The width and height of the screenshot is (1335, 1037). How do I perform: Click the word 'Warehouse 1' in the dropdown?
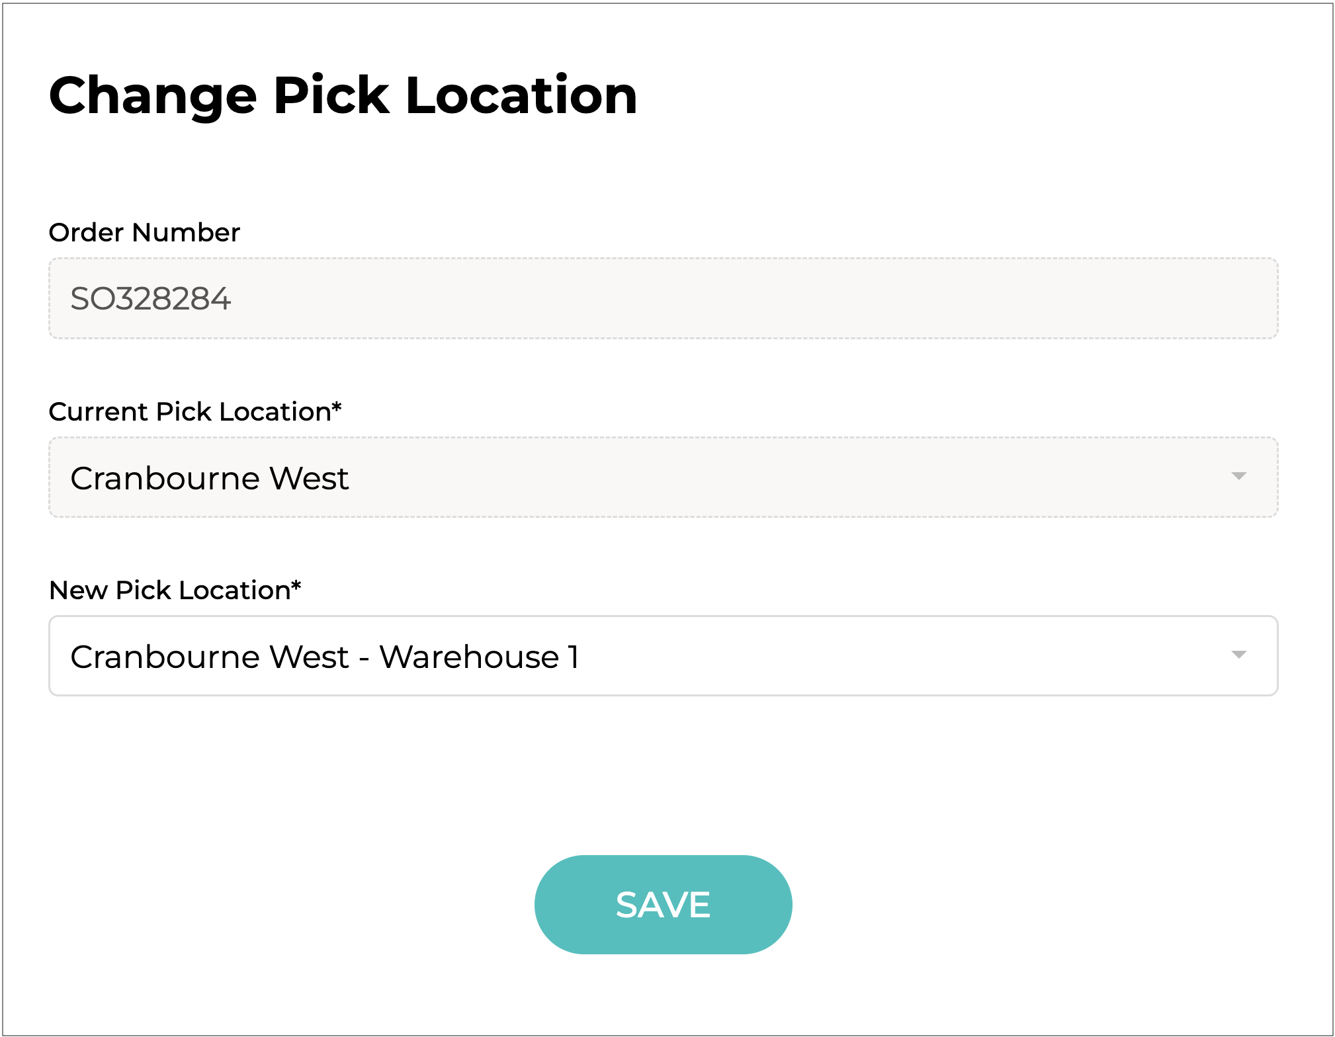click(479, 657)
